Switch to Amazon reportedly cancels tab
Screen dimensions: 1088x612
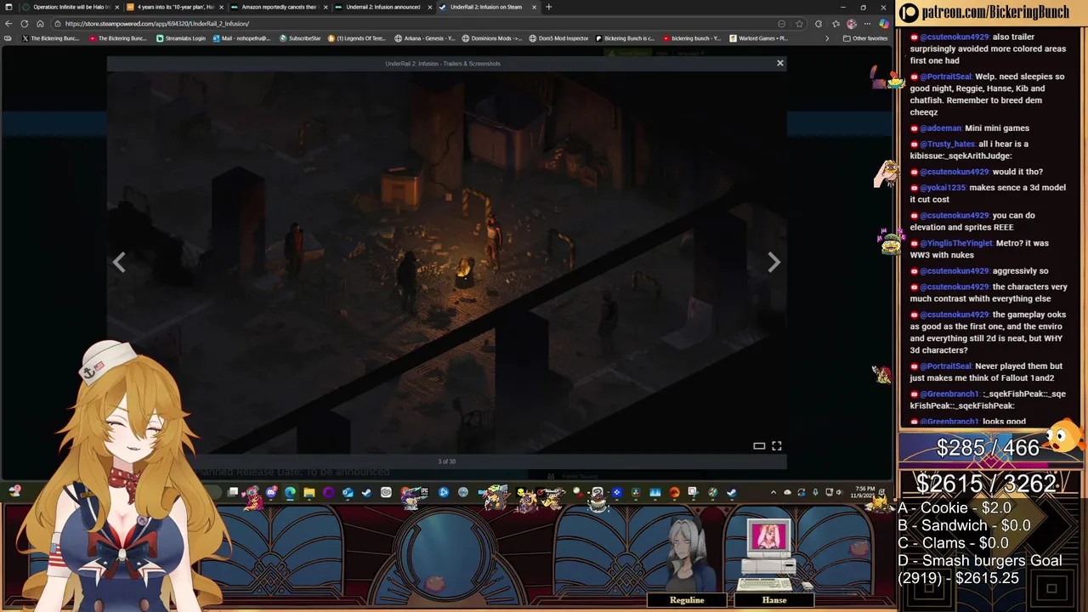(278, 7)
